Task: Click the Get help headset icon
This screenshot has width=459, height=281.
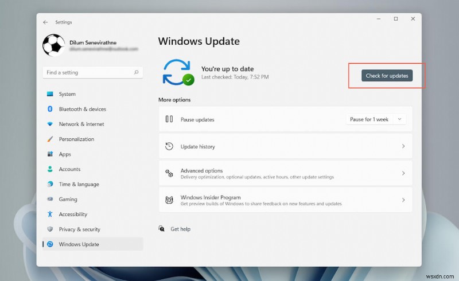Action: [161, 228]
